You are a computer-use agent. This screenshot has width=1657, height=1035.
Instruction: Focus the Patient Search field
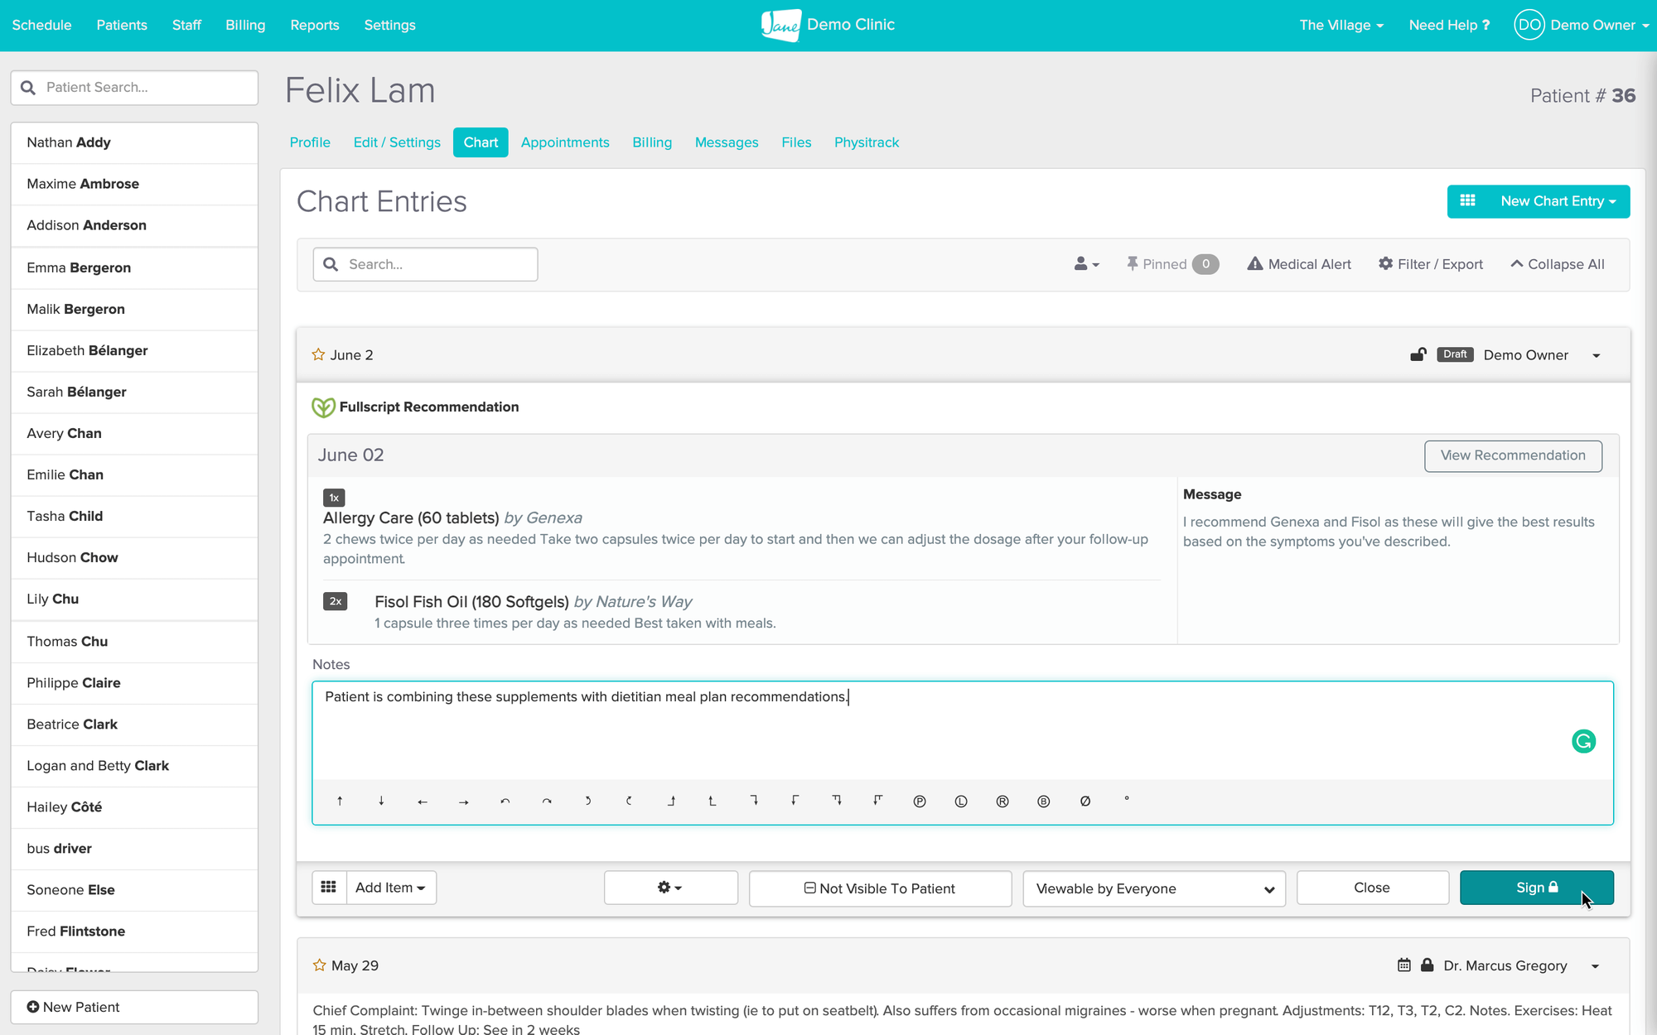[134, 88]
